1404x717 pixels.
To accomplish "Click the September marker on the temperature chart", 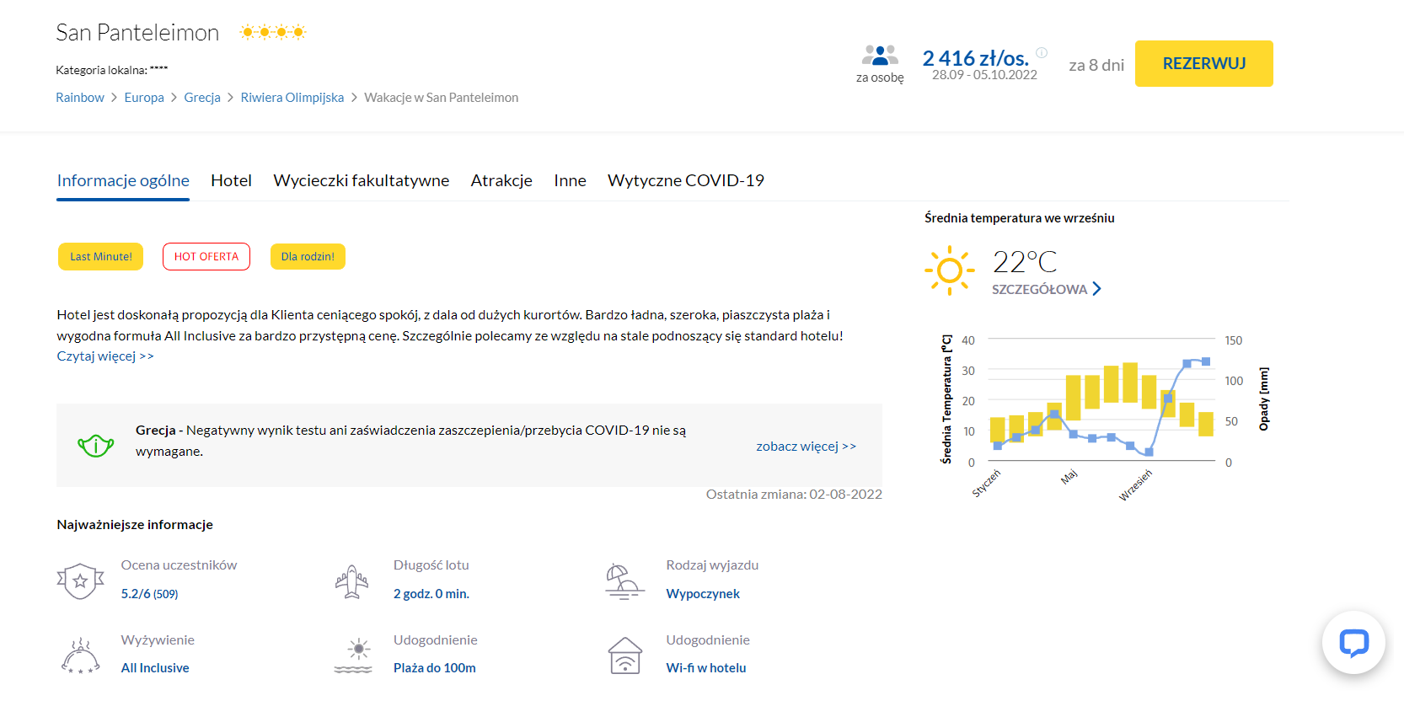I will click(1149, 452).
